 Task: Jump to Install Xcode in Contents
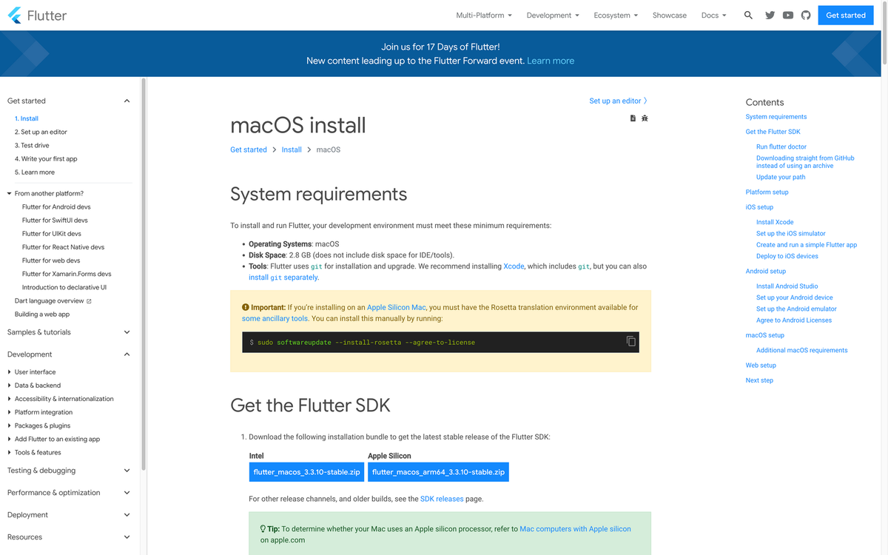(775, 222)
